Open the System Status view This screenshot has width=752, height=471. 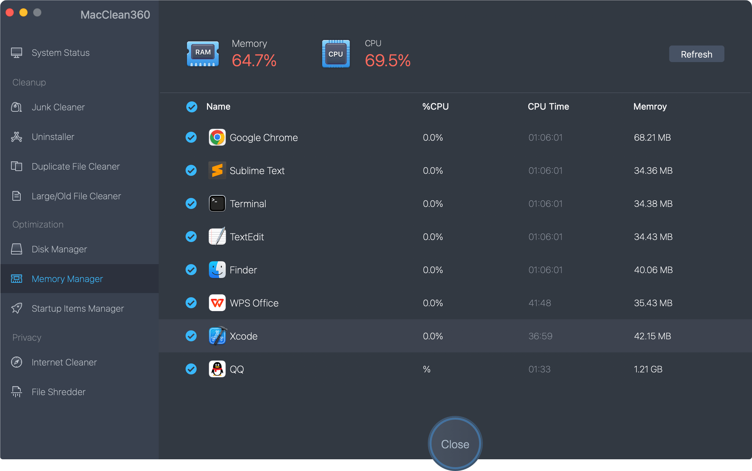(x=60, y=52)
